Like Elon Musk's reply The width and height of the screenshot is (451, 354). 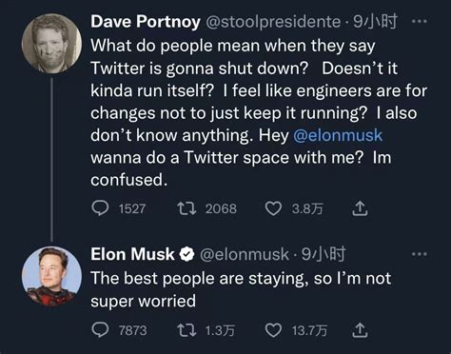point(273,330)
